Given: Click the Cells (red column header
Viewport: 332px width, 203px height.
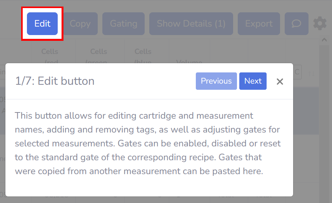Looking at the screenshot, I should pos(50,57).
